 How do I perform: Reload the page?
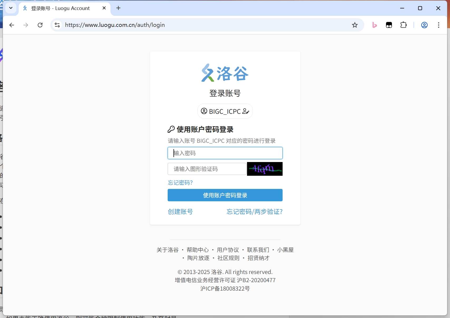tap(40, 25)
